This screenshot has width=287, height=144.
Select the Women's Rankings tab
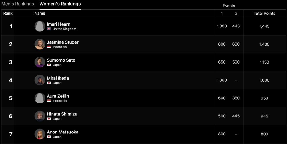click(x=60, y=4)
